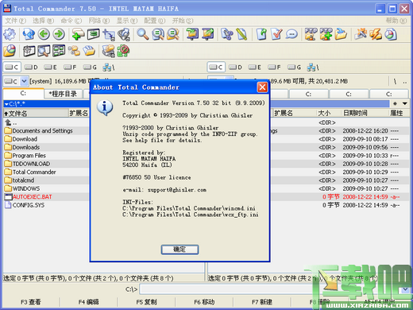Open the left panel drive C dropdown
The height and width of the screenshot is (310, 413).
click(x=24, y=81)
